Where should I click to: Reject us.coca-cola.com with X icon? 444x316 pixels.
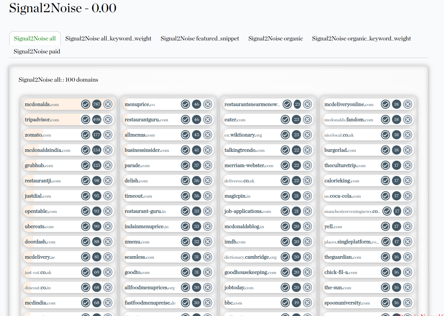point(408,196)
